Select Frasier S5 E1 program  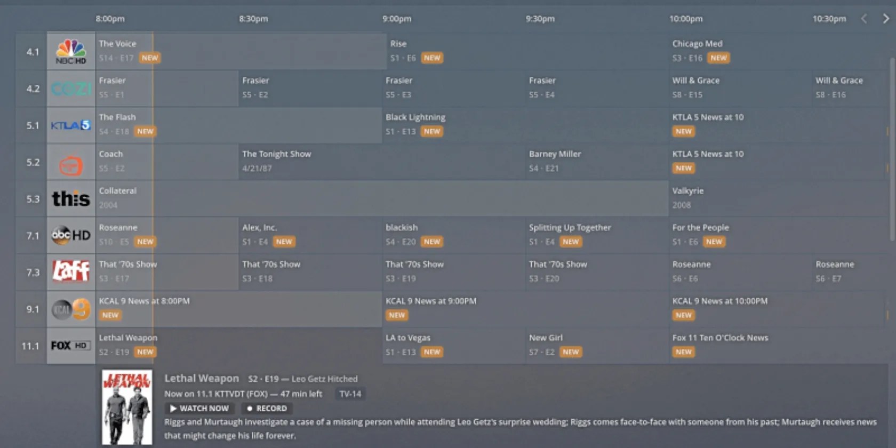167,89
